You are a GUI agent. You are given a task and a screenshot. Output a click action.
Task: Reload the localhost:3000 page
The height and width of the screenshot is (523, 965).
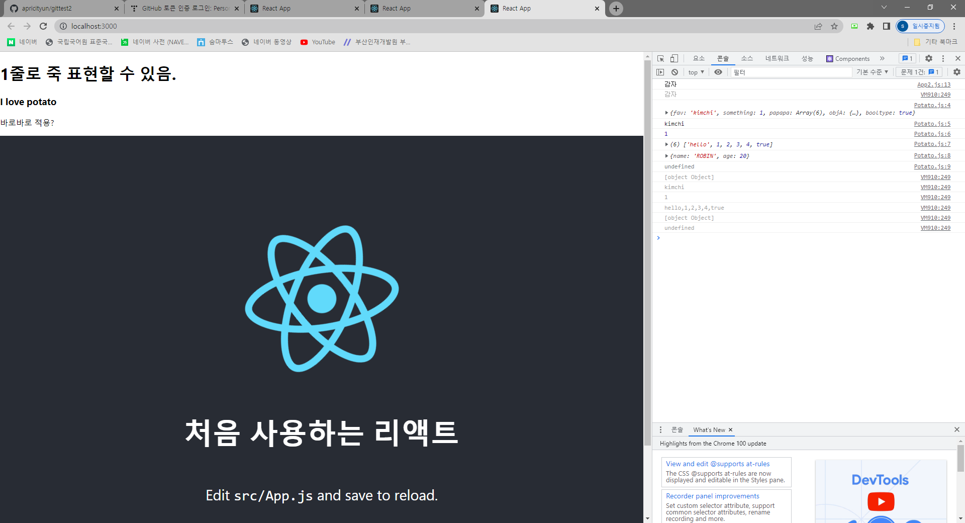click(x=43, y=26)
